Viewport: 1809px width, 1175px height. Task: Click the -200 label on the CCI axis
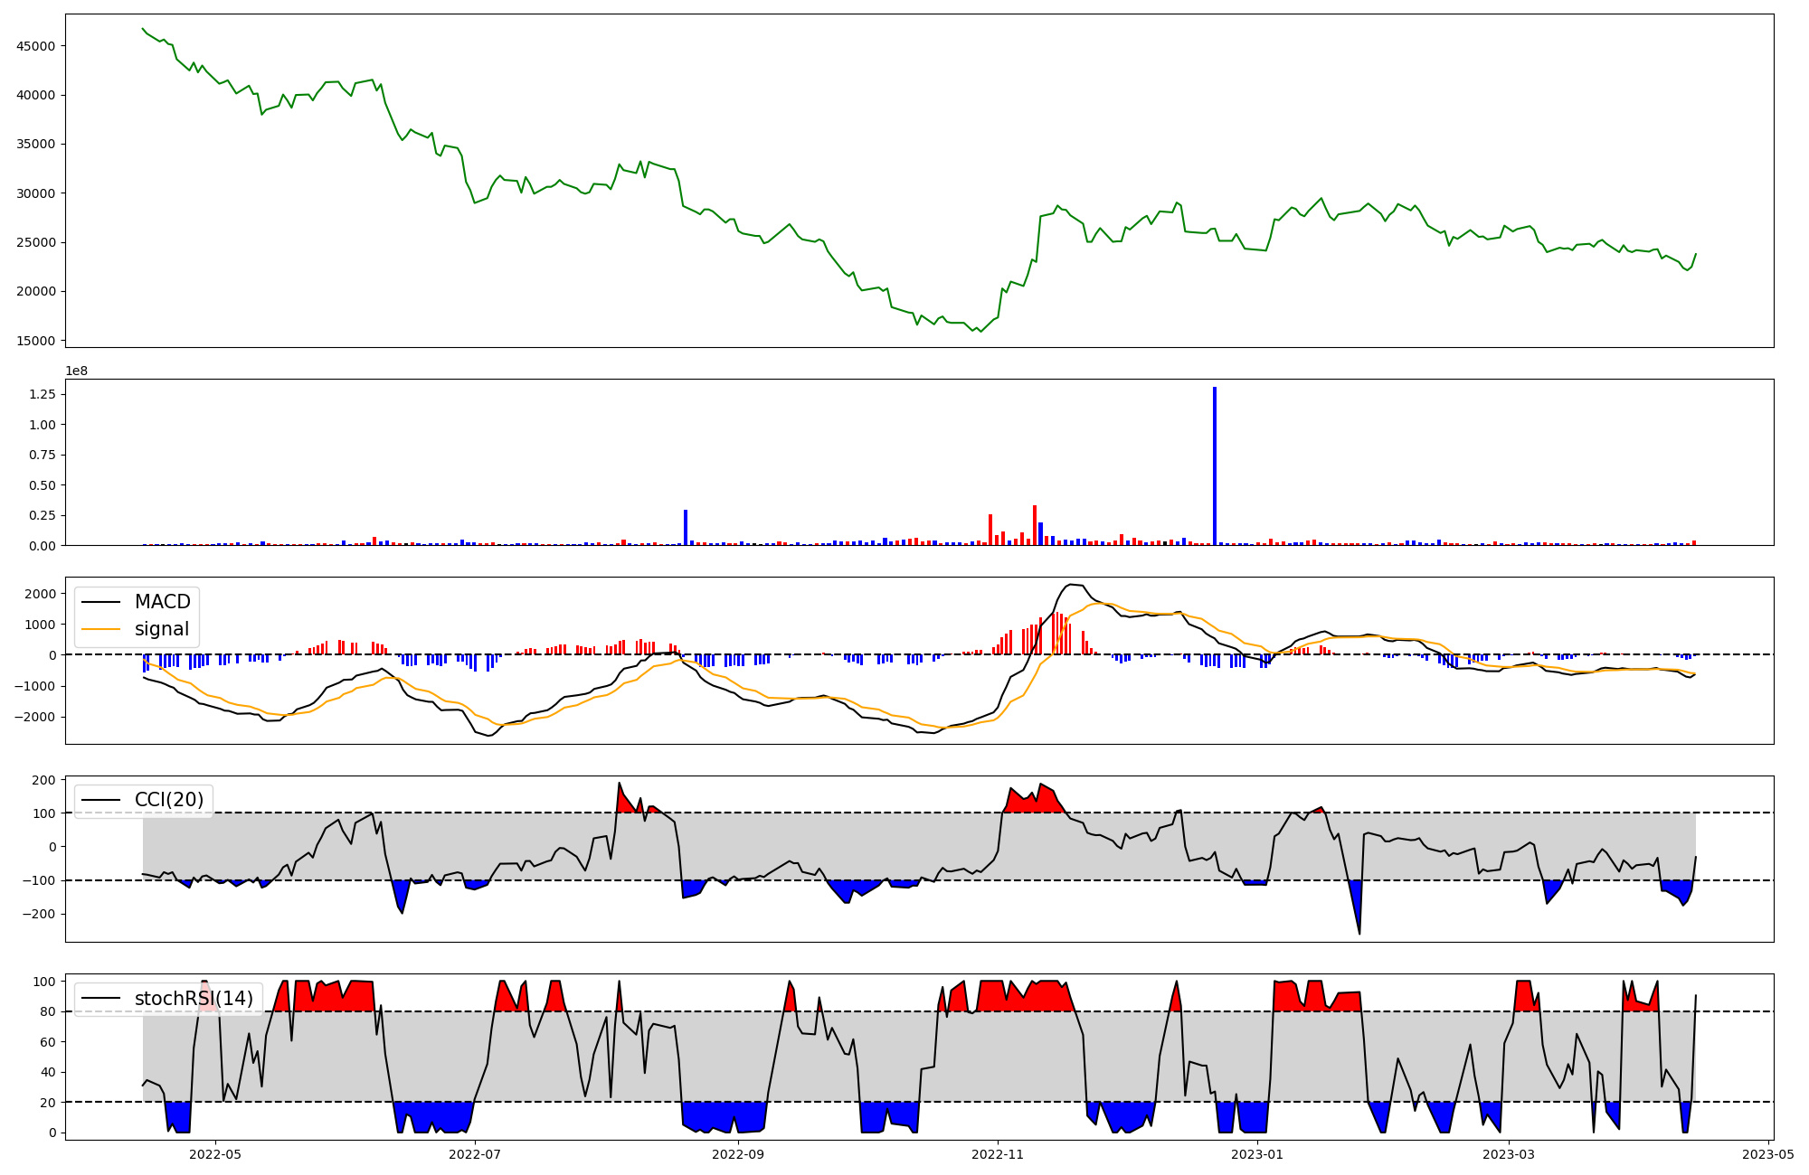[x=39, y=914]
